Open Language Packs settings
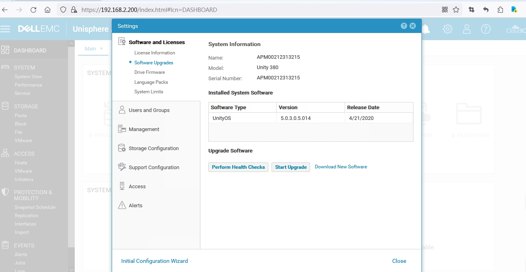The height and width of the screenshot is (272, 526). 151,82
